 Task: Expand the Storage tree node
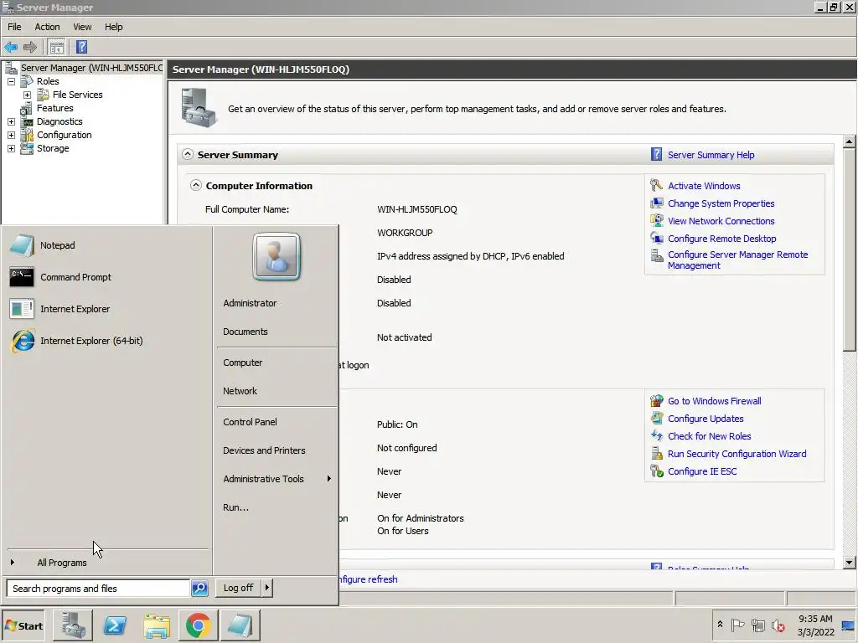click(11, 149)
